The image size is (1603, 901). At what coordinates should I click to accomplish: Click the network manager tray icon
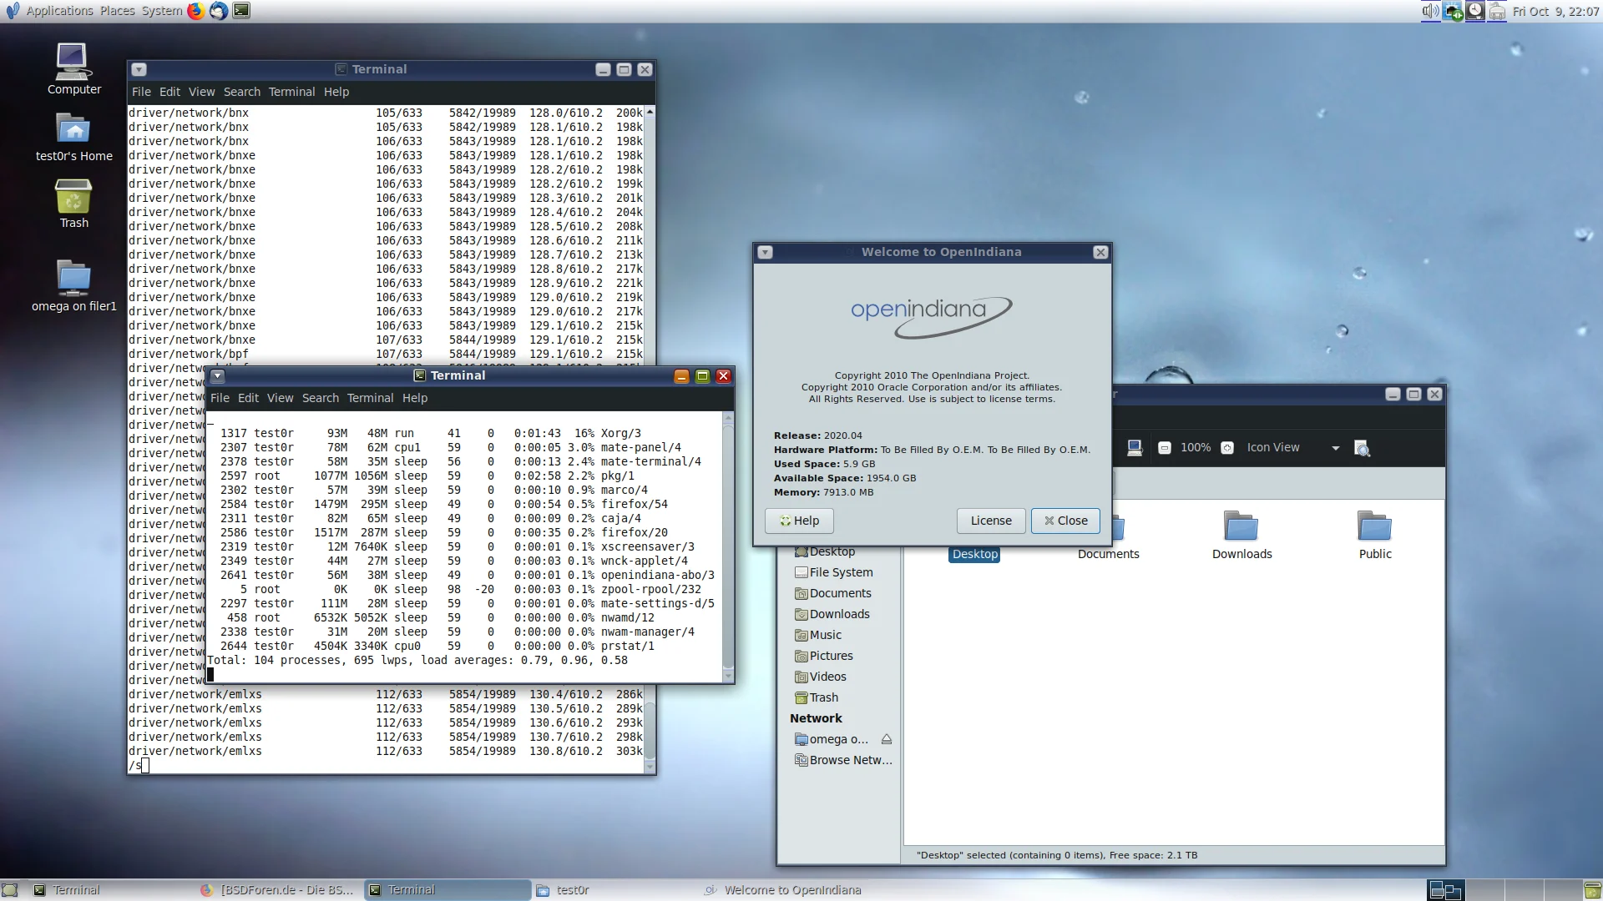[1453, 11]
